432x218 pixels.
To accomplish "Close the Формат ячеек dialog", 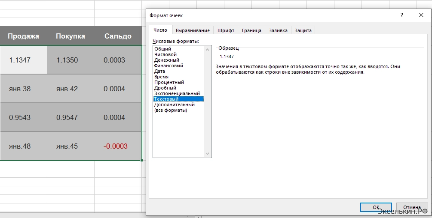I will 421,15.
